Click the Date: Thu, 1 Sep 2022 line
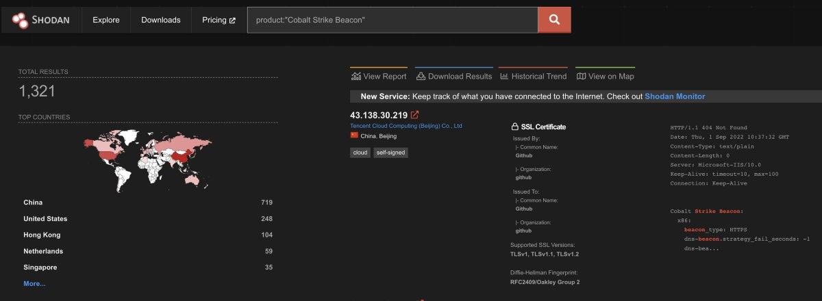822x301 pixels. (730, 137)
